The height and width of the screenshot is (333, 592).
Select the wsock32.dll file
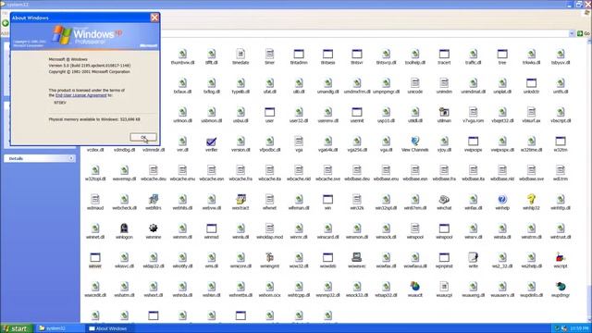point(357,290)
